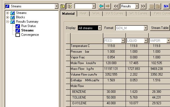Click the Stream Table button
The width and height of the screenshot is (170, 107).
(160, 28)
